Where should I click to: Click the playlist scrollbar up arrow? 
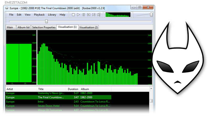pyautogui.click(x=151, y=89)
